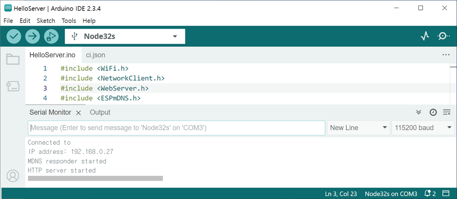The width and height of the screenshot is (457, 199).
Task: Click the #include <NetworkClient.h> line
Action: click(112, 78)
